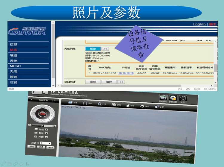Decrease 聚焦 focus with minus button

tap(36, 133)
